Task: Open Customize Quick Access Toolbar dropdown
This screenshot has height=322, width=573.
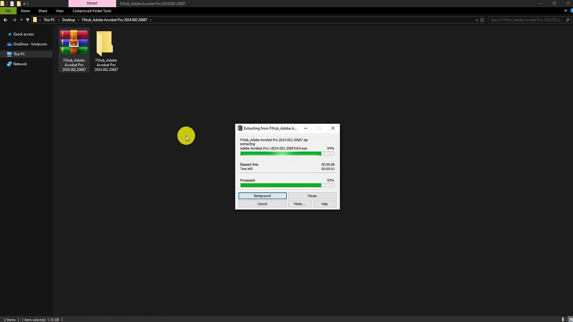Action: (x=24, y=4)
